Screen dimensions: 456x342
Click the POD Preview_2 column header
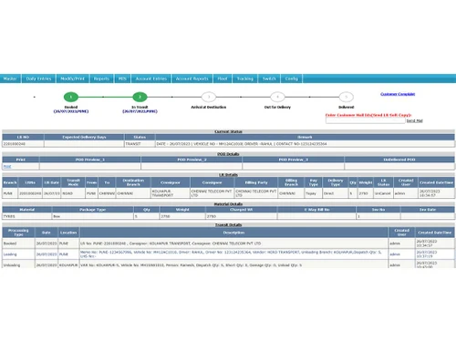click(192, 160)
